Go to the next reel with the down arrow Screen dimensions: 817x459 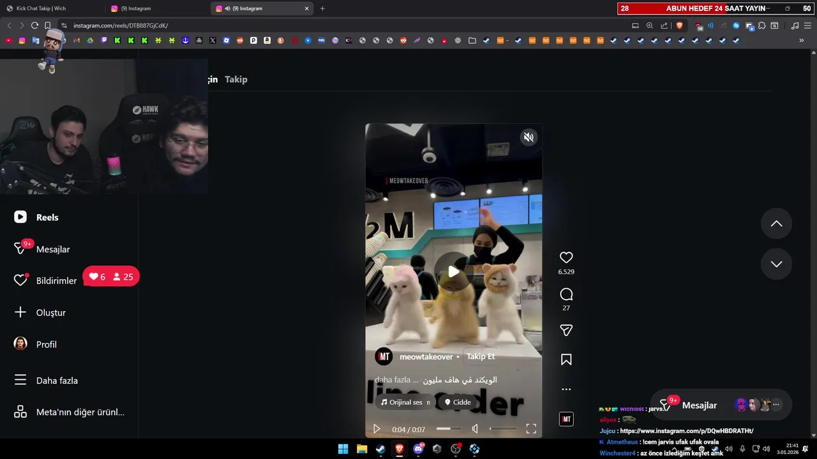[x=776, y=264]
